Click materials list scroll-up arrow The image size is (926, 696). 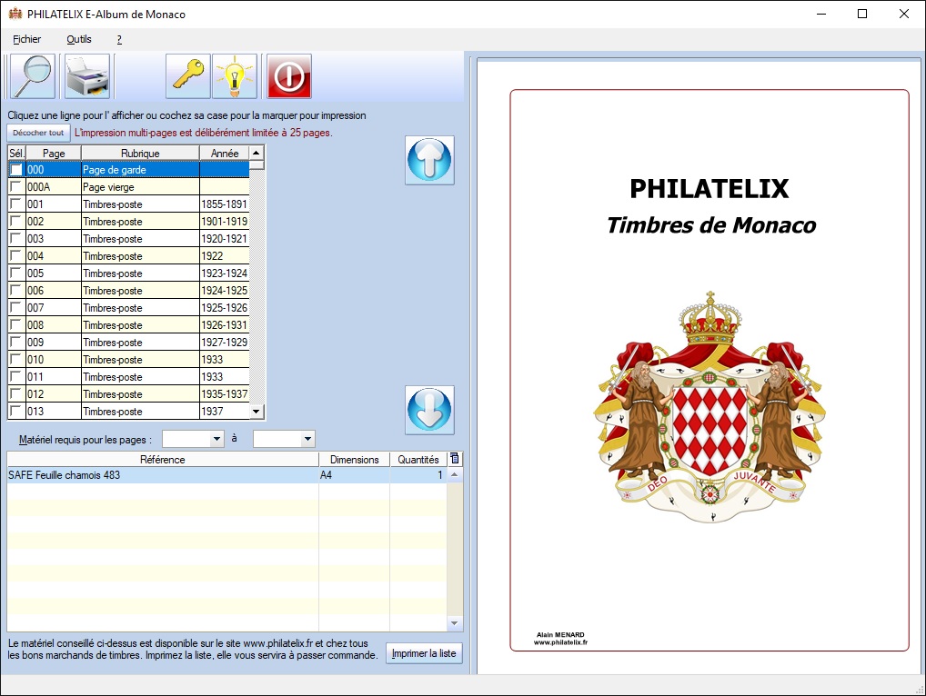pyautogui.click(x=454, y=474)
